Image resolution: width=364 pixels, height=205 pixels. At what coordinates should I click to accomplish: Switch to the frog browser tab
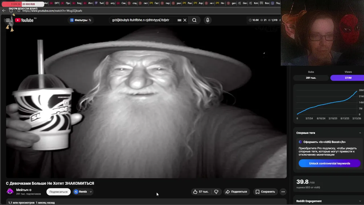(77, 3)
